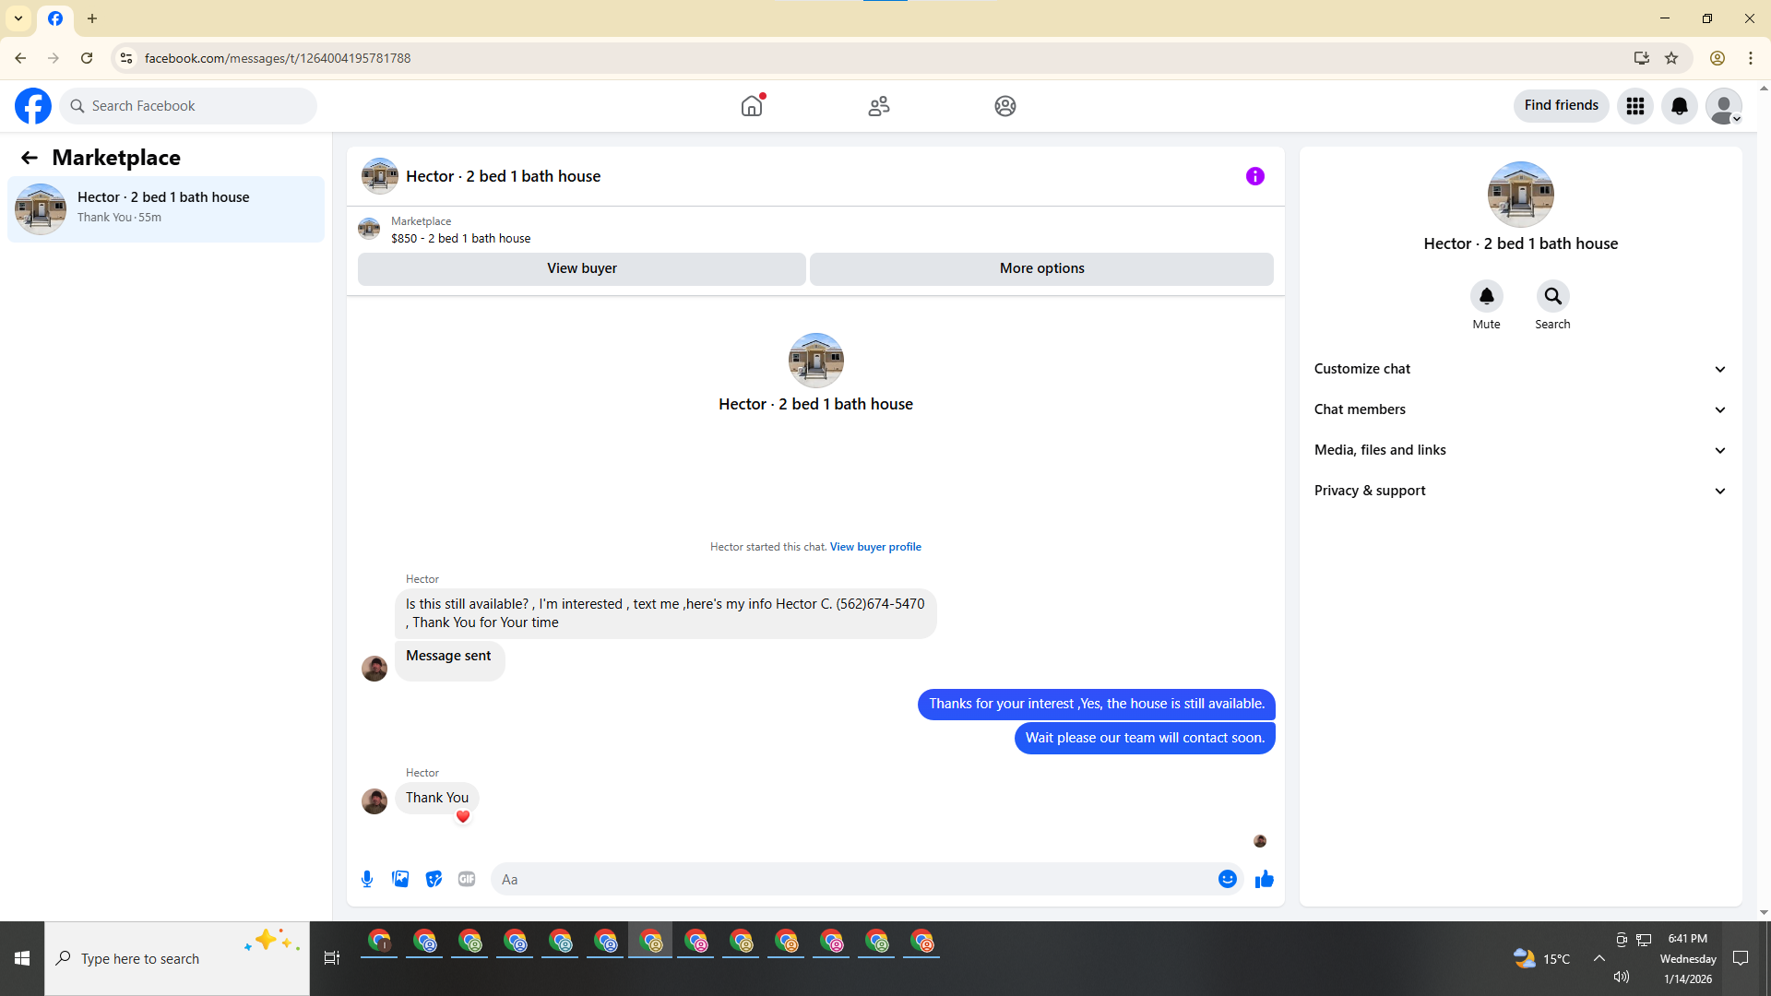The image size is (1771, 996).
Task: Click the More options button
Action: click(x=1041, y=268)
